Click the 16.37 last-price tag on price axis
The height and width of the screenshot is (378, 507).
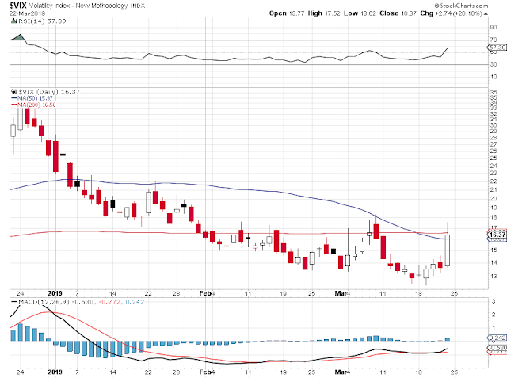pos(497,235)
